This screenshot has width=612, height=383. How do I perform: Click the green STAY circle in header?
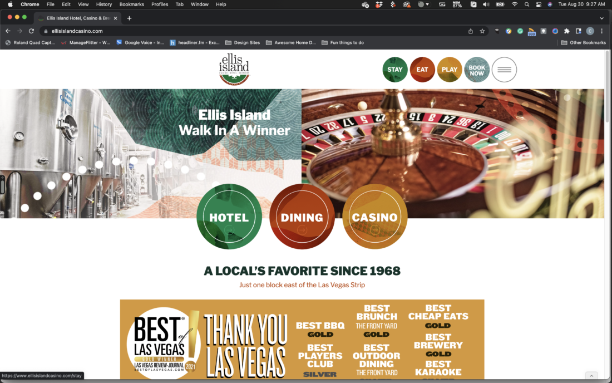395,70
